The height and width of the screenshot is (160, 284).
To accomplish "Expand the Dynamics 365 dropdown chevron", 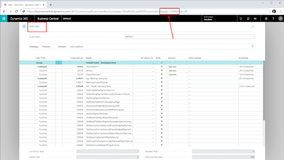I will point(31,19).
